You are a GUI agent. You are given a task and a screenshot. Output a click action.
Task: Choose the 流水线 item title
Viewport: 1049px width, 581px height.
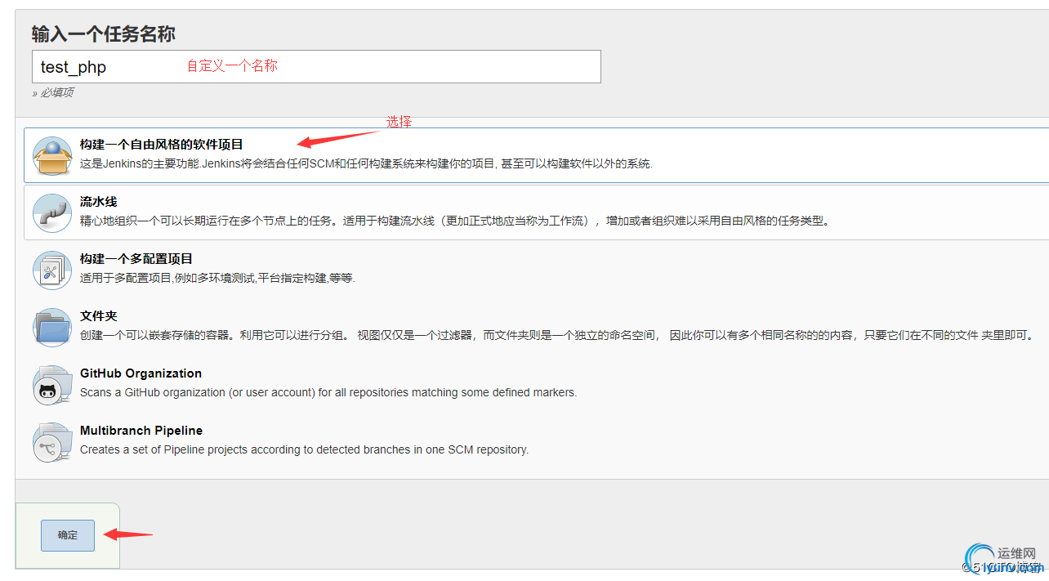[x=99, y=202]
